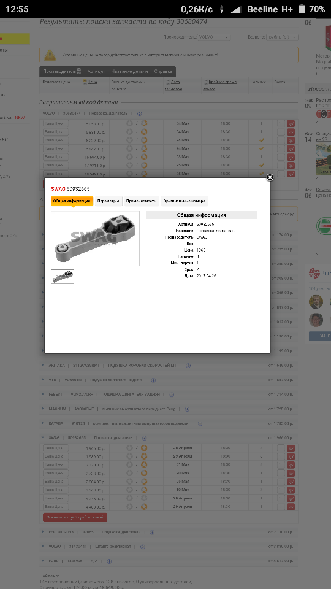Click the SWAG manufacturer value in popup
The image size is (331, 589).
pos(202,237)
